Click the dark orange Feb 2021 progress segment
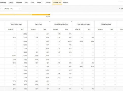 click(x=41, y=15)
